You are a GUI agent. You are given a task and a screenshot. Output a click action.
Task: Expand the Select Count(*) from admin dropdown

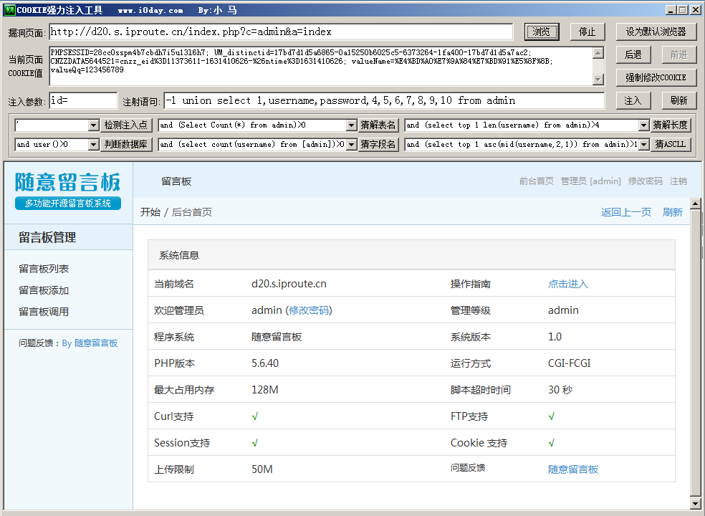[x=351, y=125]
